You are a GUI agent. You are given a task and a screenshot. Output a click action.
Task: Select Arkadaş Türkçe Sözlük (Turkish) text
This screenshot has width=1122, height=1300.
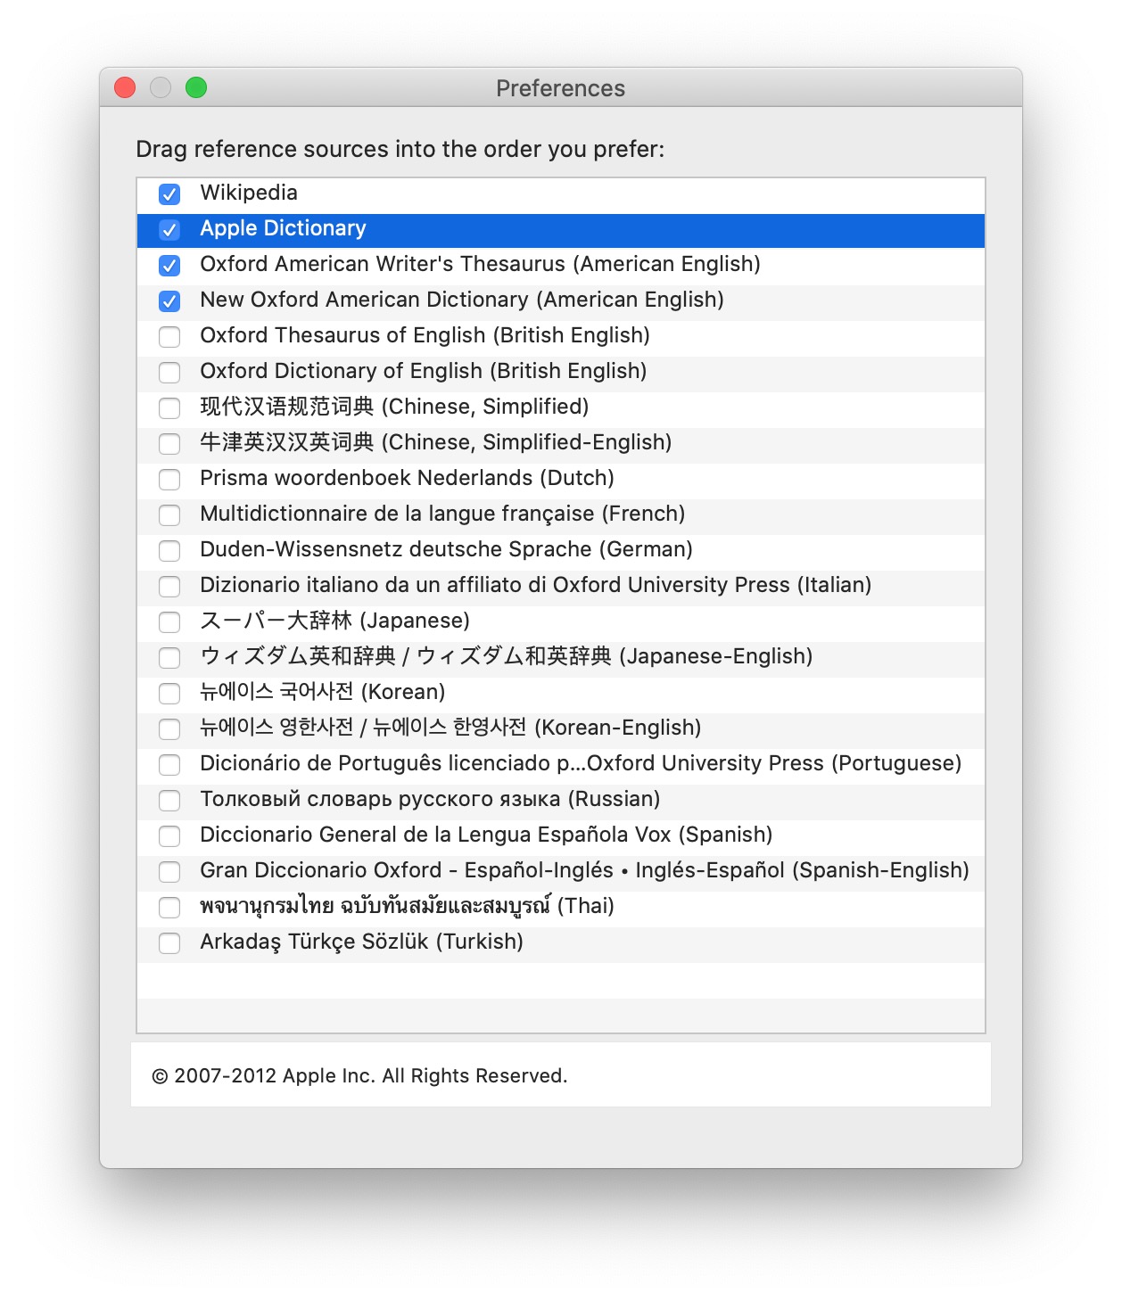click(361, 942)
